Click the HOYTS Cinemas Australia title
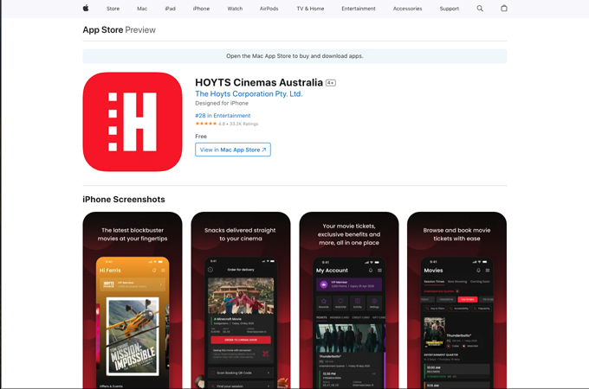The height and width of the screenshot is (389, 589). pos(259,82)
